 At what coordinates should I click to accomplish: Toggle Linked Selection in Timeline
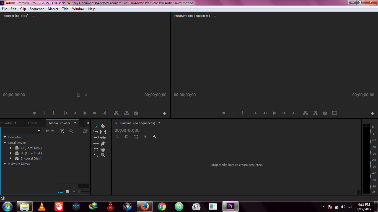point(136,137)
